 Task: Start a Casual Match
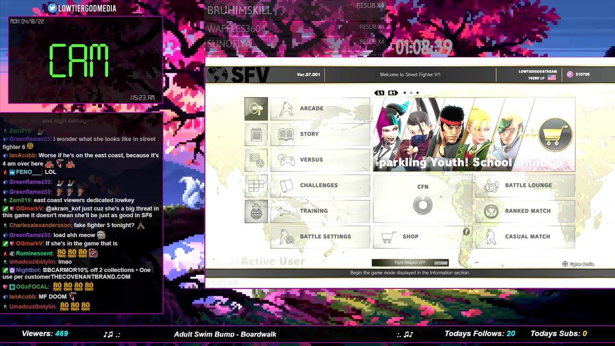(525, 236)
